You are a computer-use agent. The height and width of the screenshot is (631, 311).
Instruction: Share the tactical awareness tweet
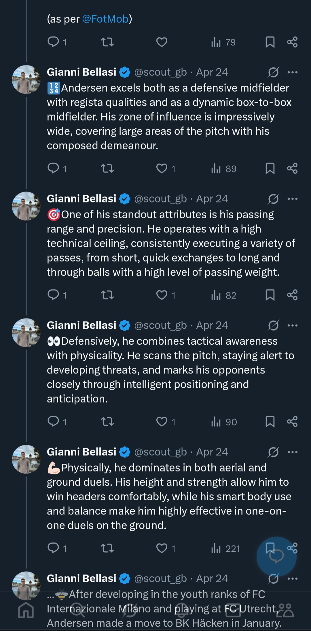292,422
